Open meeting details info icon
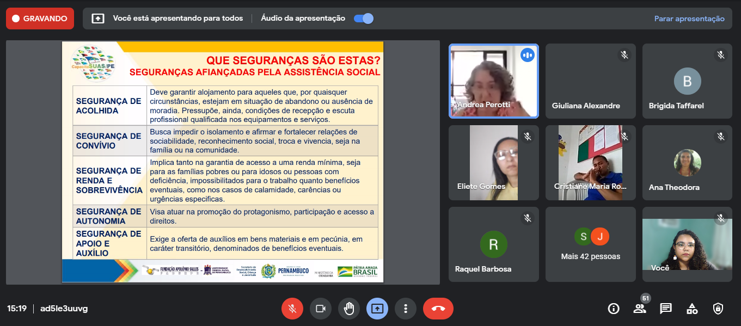 [614, 309]
